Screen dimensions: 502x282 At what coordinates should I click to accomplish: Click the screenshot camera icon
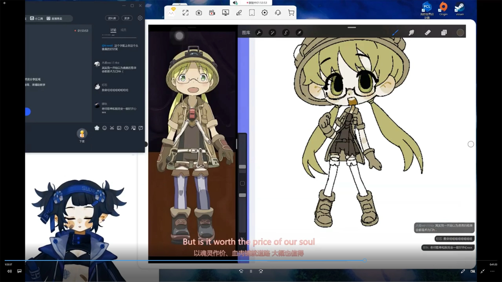tap(199, 13)
